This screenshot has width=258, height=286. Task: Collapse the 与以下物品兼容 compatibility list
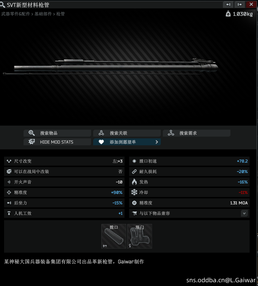244,213
